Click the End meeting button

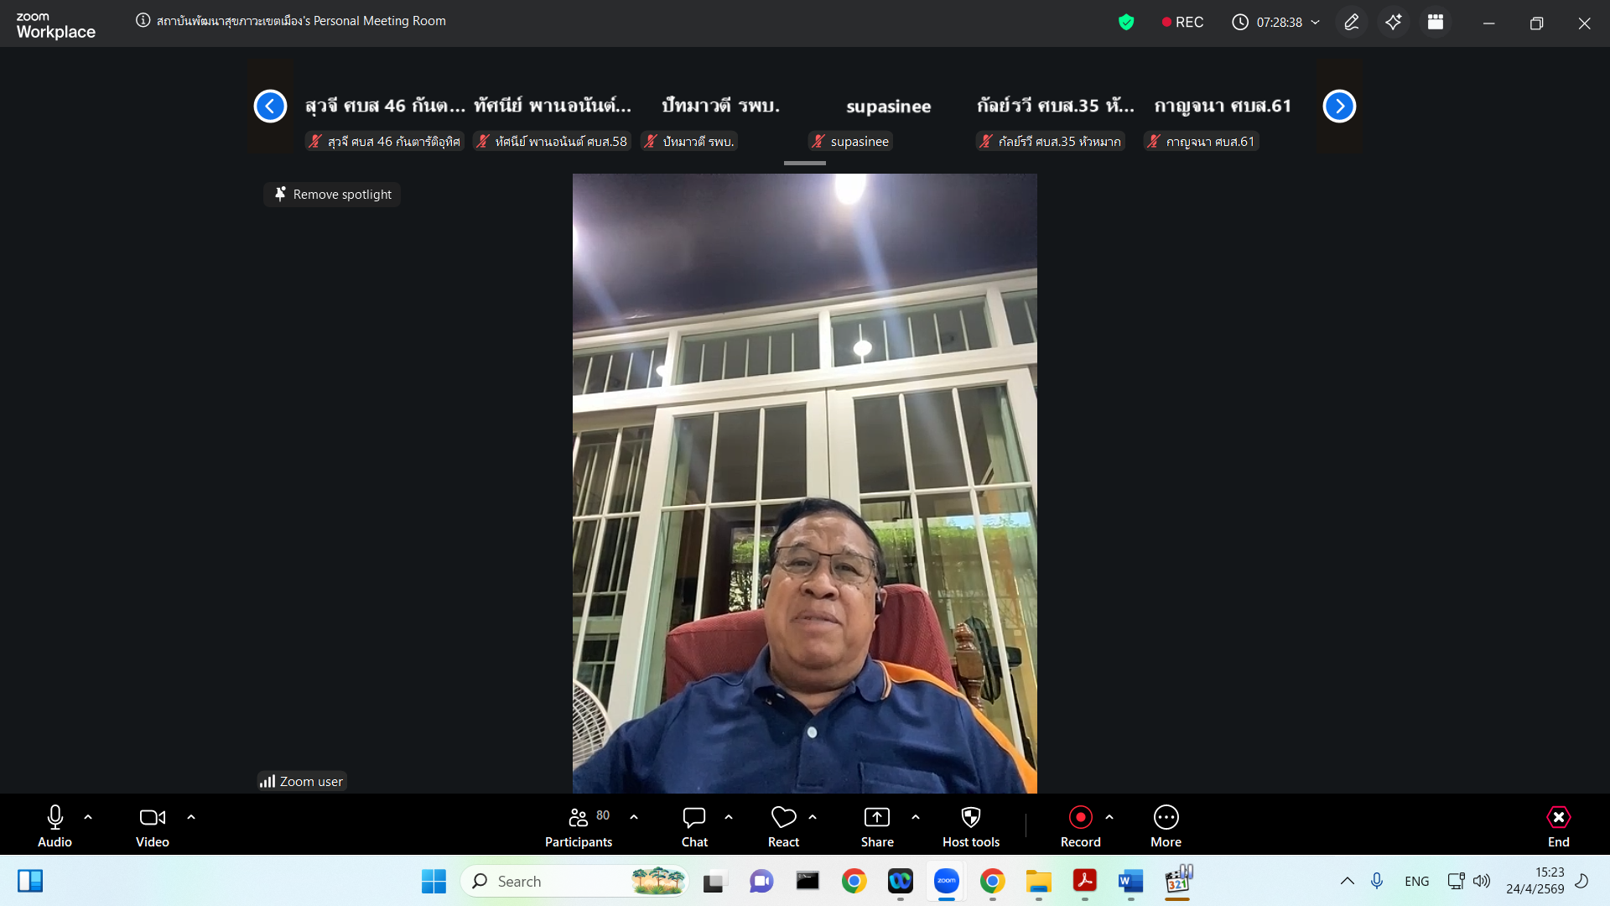tap(1558, 826)
